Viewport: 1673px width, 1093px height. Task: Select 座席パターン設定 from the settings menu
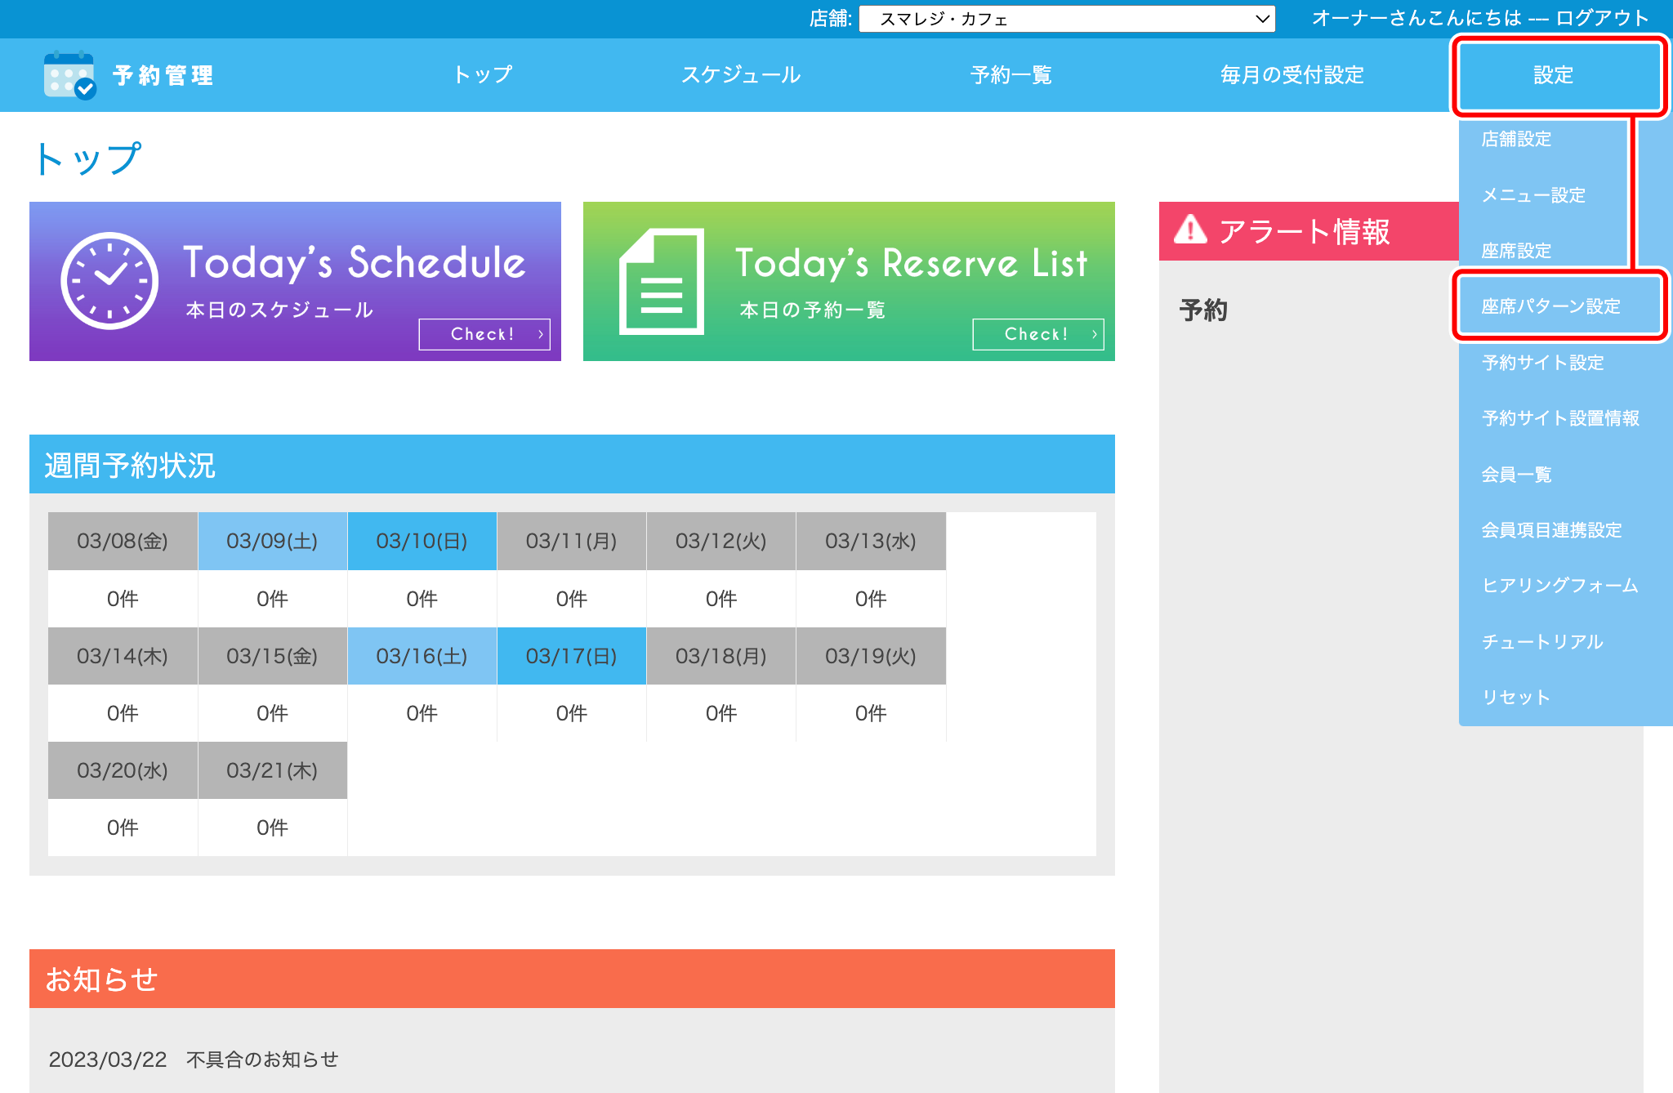1550,306
